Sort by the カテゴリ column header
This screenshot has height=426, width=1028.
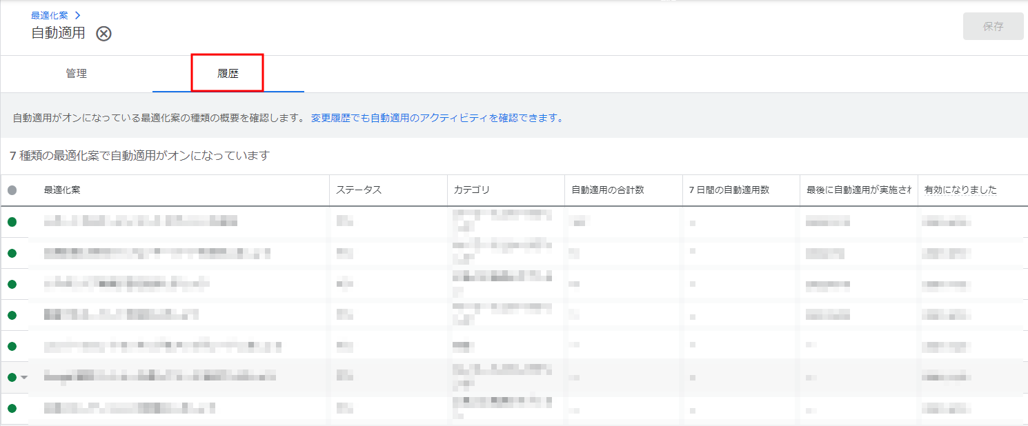[x=472, y=190]
